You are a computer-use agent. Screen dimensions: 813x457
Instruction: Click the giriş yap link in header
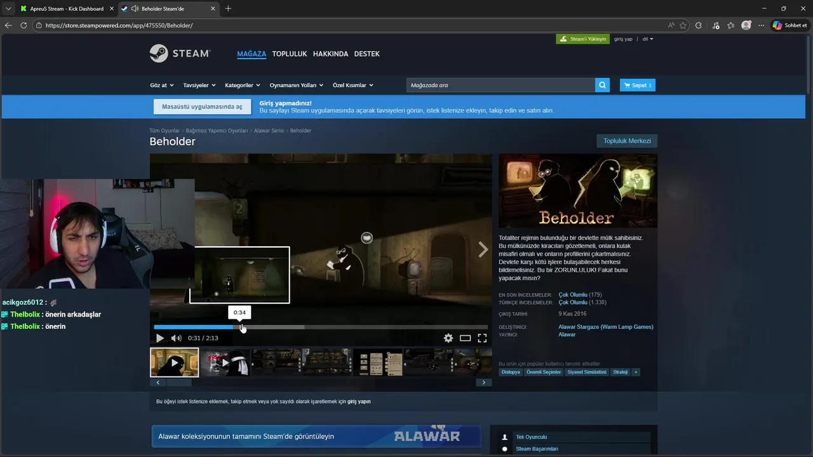click(x=623, y=39)
